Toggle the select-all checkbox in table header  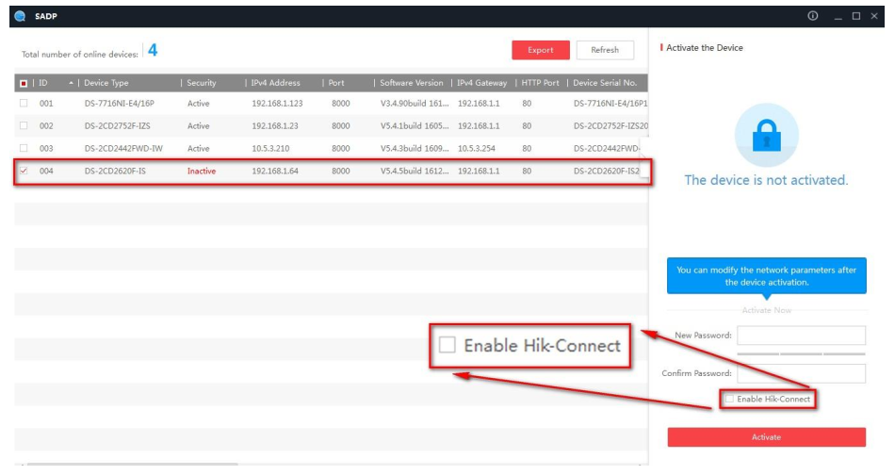pyautogui.click(x=24, y=83)
